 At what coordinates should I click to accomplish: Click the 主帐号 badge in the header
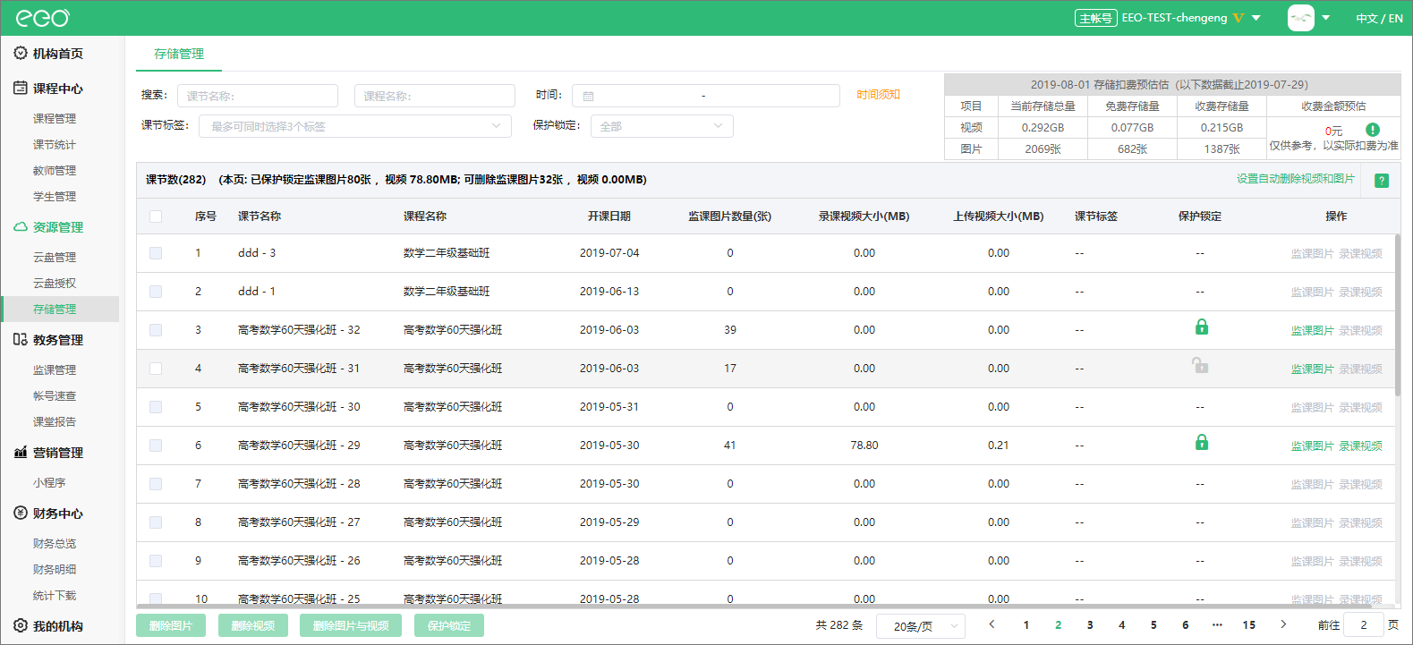point(1096,18)
